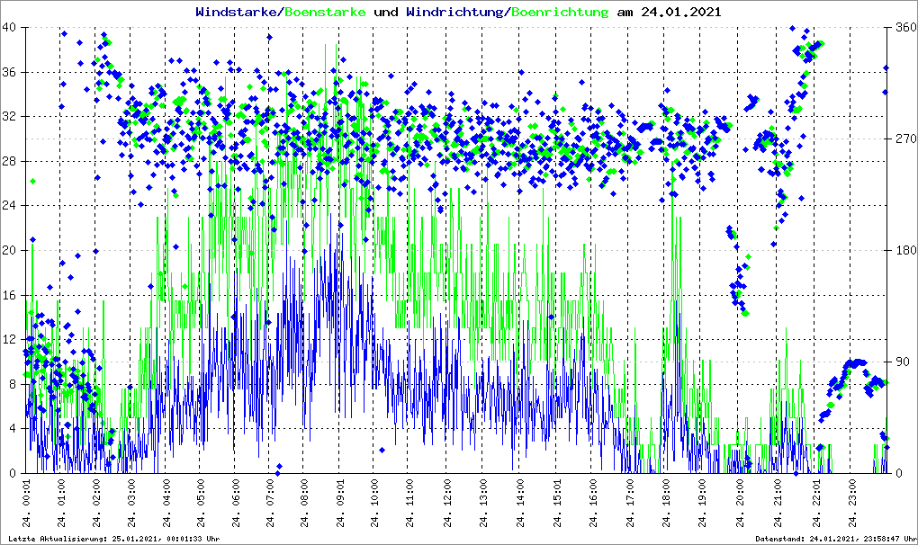Click the 40 value on left axis
918x545 pixels.
click(x=10, y=28)
